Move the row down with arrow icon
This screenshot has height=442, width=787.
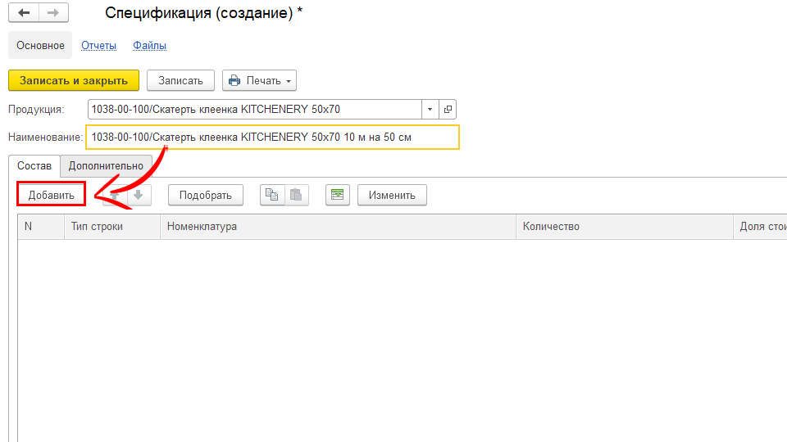pyautogui.click(x=139, y=195)
